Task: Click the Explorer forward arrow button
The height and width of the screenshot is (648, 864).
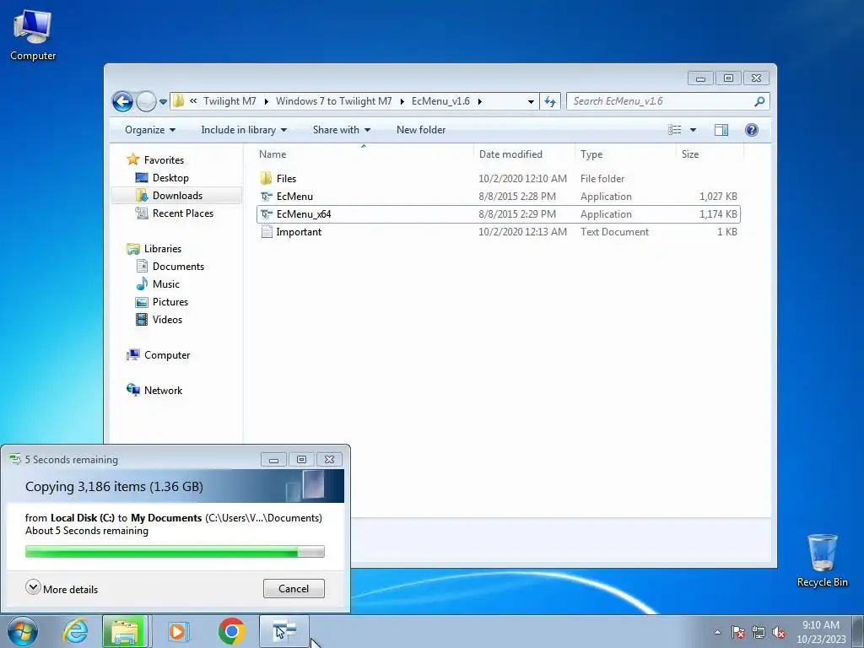Action: point(146,101)
